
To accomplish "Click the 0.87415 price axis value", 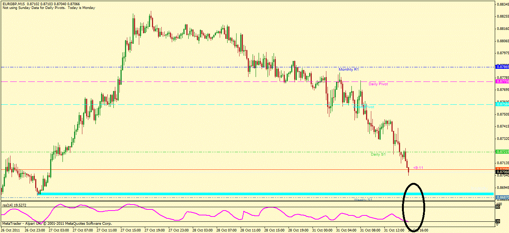I will 503,126.
